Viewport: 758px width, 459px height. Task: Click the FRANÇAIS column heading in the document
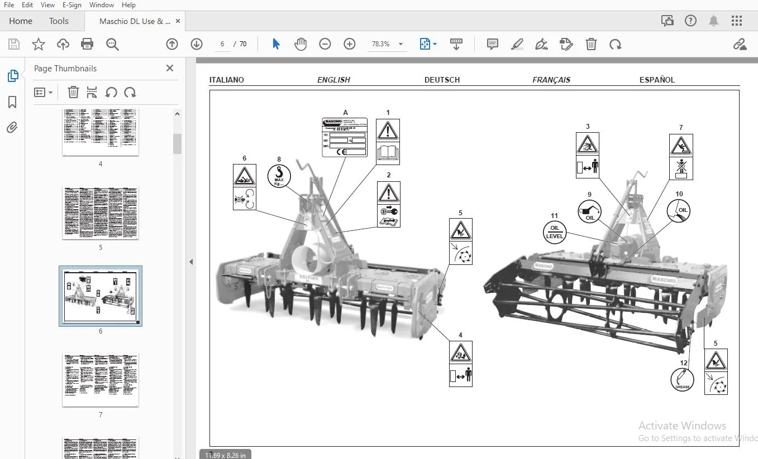pyautogui.click(x=551, y=80)
